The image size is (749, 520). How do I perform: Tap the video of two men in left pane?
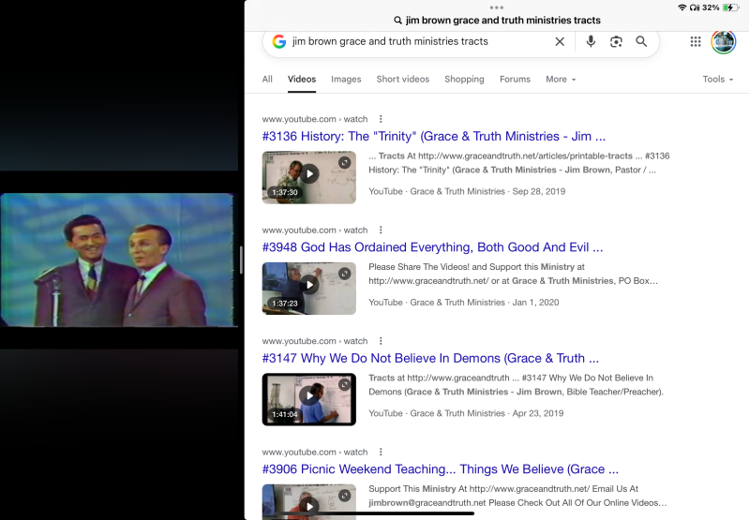[x=118, y=260]
